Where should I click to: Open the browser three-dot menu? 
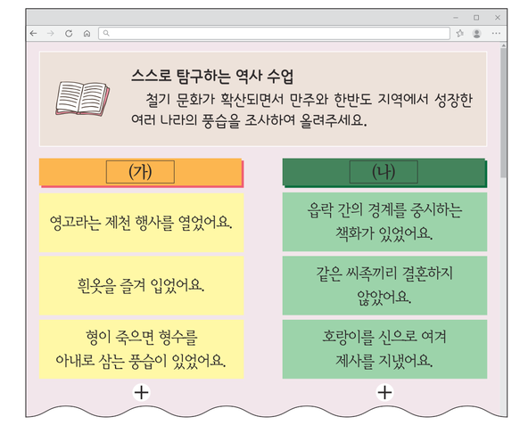tap(496, 33)
